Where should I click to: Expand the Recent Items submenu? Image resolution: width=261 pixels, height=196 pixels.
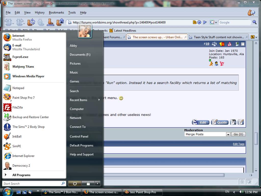point(85,100)
